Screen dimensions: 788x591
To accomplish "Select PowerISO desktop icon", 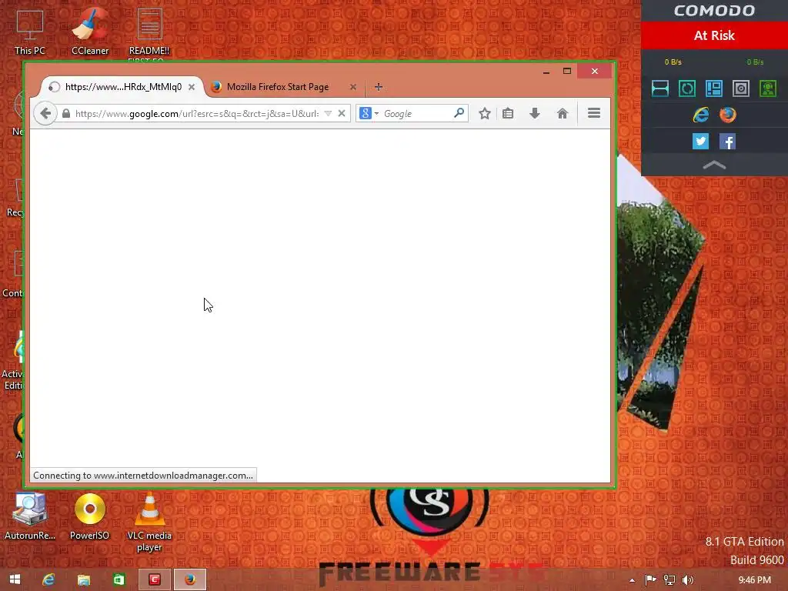I will pos(89,516).
